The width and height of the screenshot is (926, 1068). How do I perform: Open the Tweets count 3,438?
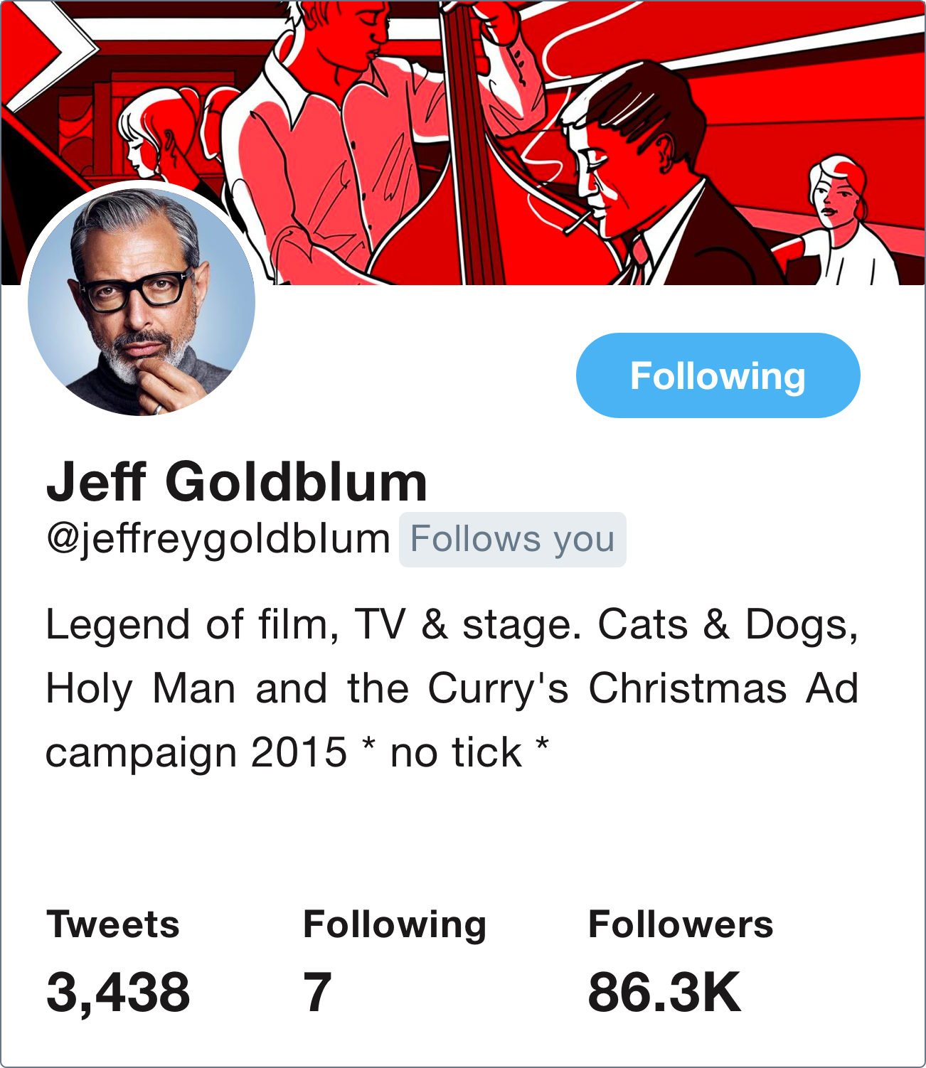pyautogui.click(x=118, y=991)
